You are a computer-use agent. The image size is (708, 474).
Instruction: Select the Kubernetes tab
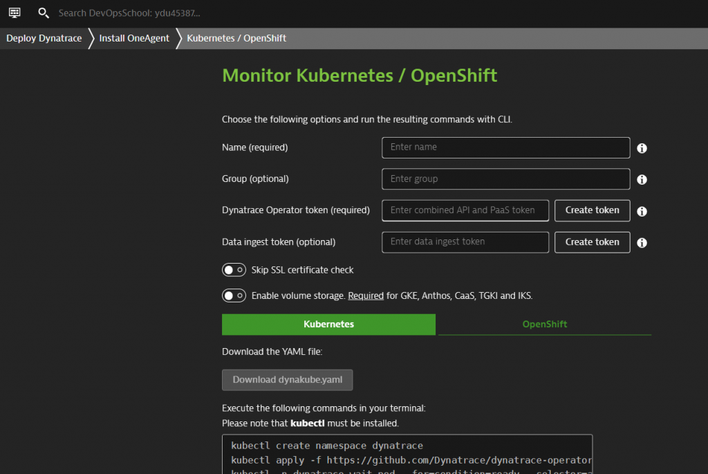pyautogui.click(x=328, y=325)
